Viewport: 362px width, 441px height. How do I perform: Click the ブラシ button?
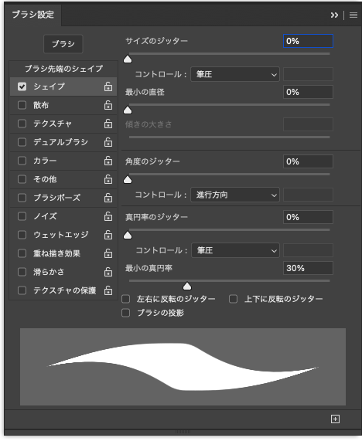pos(63,44)
